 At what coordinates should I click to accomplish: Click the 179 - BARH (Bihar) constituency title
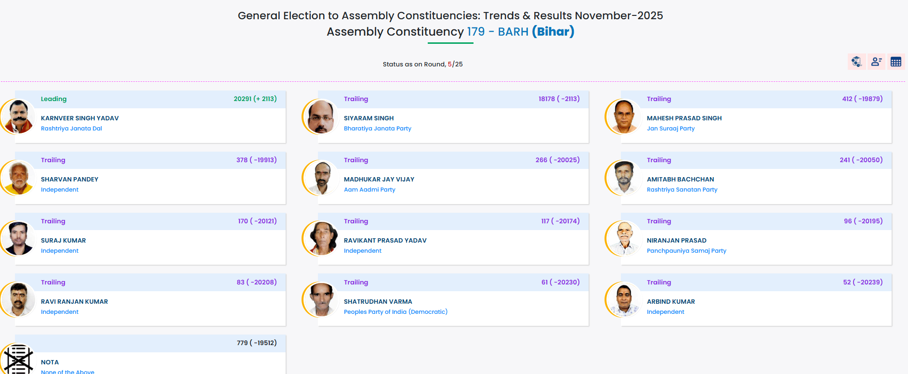click(520, 32)
